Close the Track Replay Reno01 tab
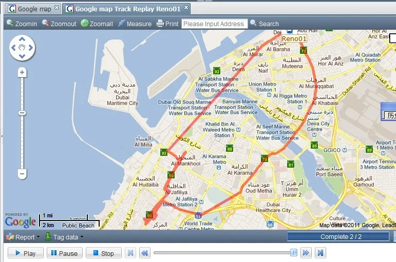 (186, 7)
